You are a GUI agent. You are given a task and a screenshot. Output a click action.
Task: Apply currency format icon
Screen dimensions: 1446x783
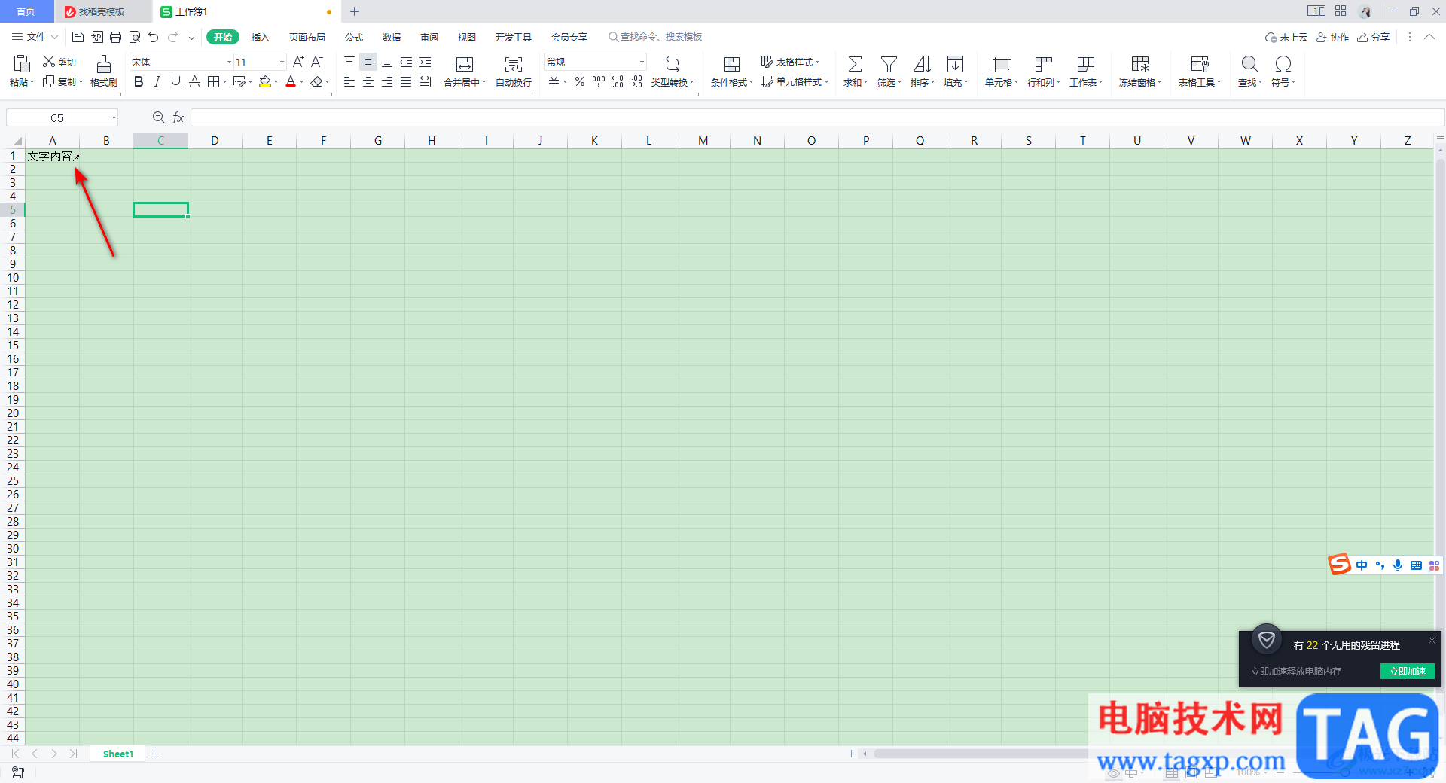554,81
